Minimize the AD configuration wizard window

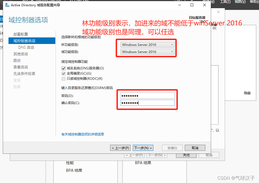tap(180, 5)
